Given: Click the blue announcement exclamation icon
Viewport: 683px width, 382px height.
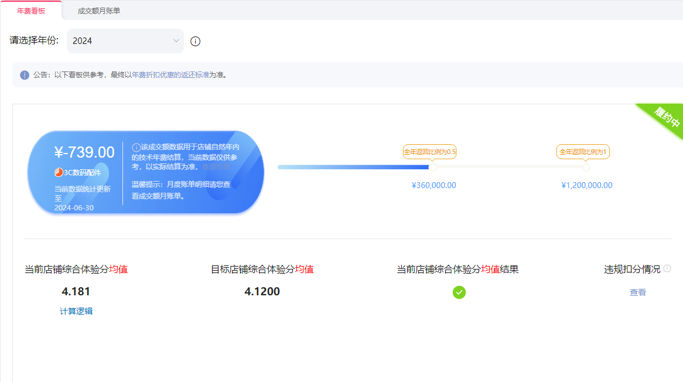Looking at the screenshot, I should pyautogui.click(x=25, y=75).
